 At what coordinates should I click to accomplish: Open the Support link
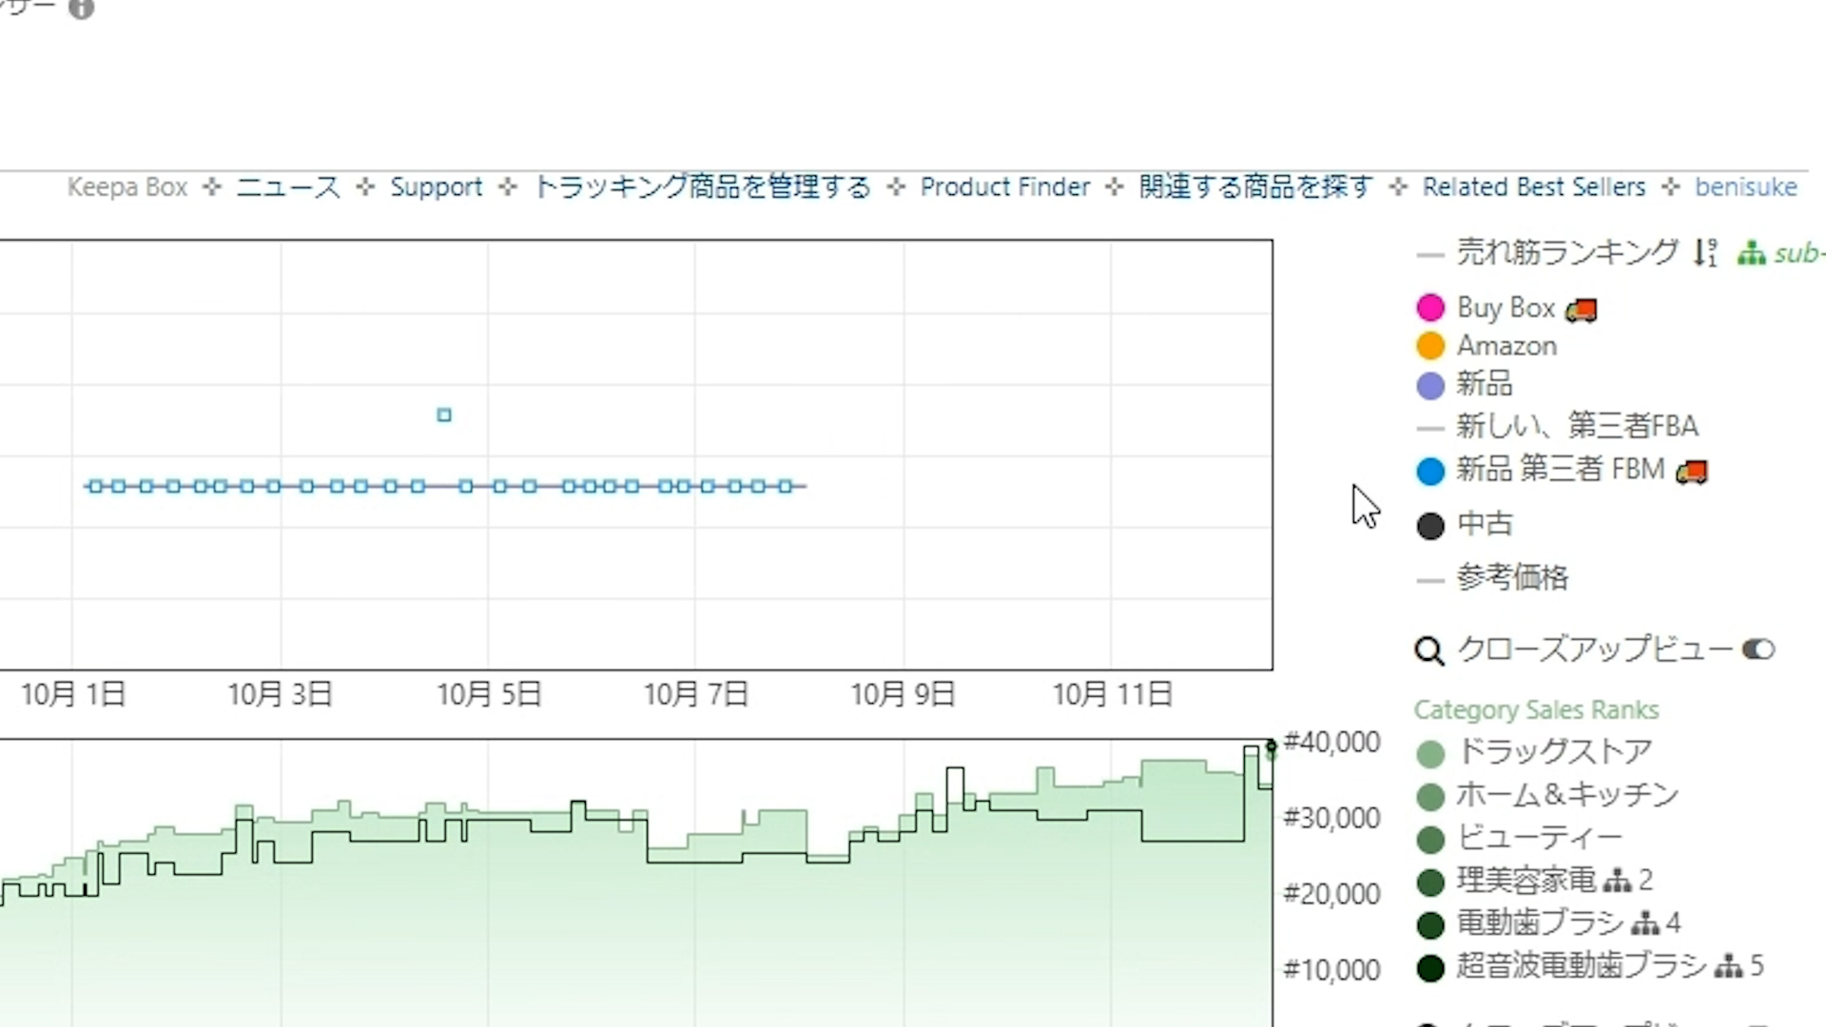(436, 187)
